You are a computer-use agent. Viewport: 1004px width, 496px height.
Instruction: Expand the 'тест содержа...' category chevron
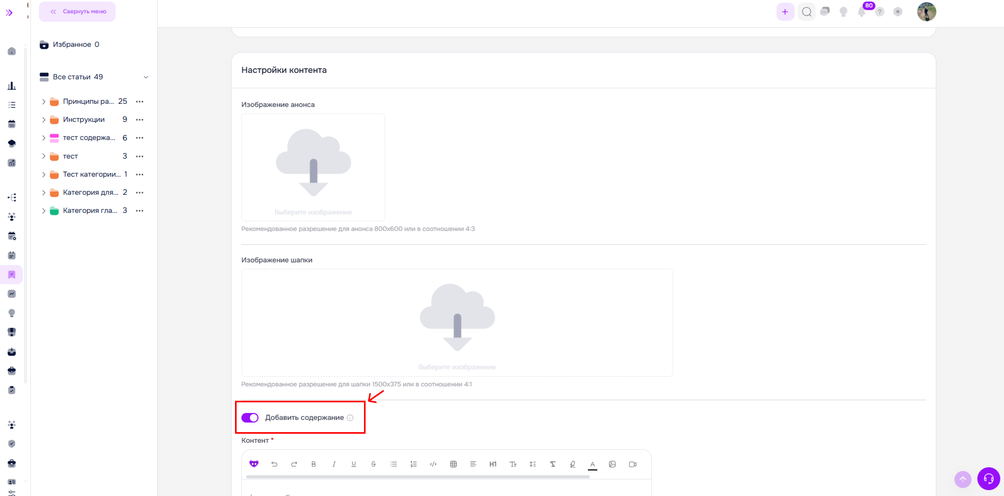[44, 138]
